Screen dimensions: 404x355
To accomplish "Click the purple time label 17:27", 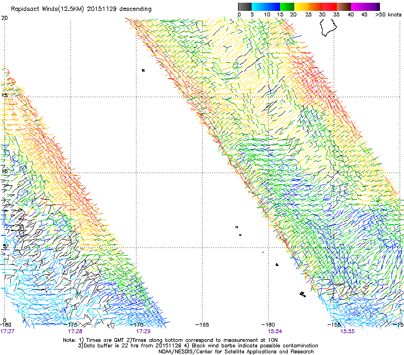I will click(7, 332).
